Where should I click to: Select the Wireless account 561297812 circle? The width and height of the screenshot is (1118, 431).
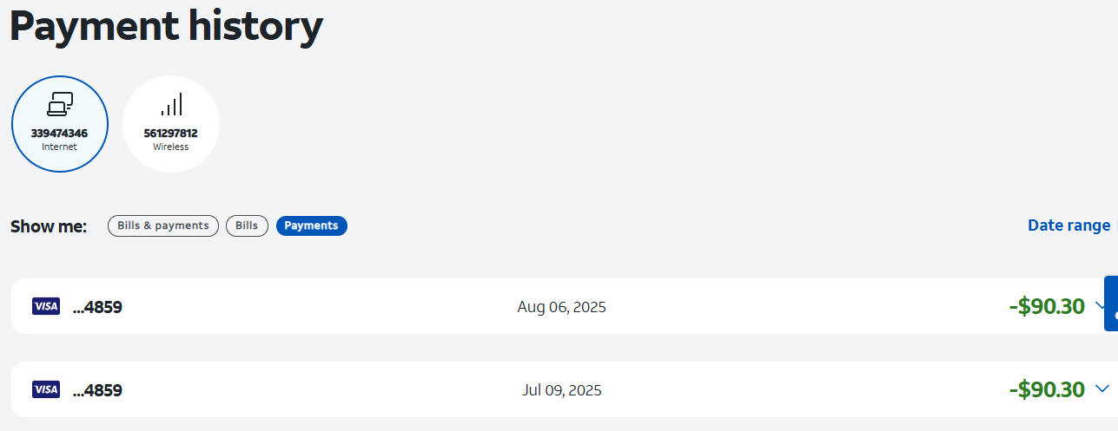(x=170, y=124)
